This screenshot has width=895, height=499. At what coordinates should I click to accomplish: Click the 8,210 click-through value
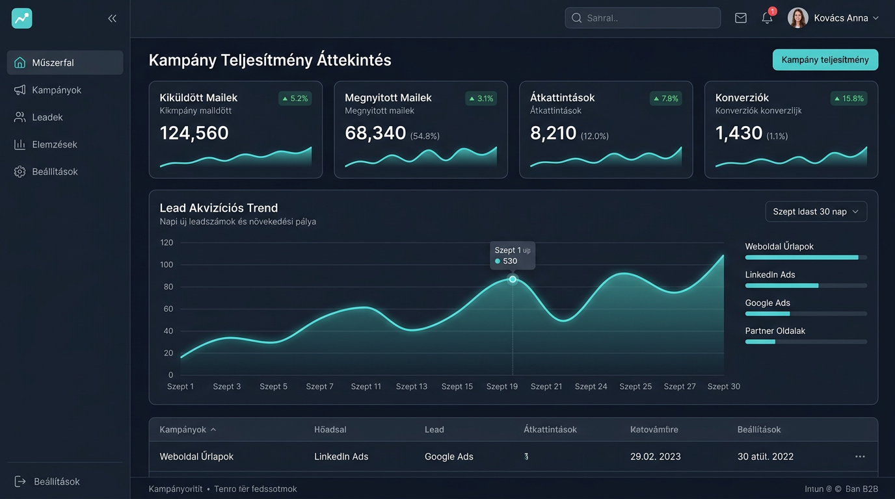(554, 133)
